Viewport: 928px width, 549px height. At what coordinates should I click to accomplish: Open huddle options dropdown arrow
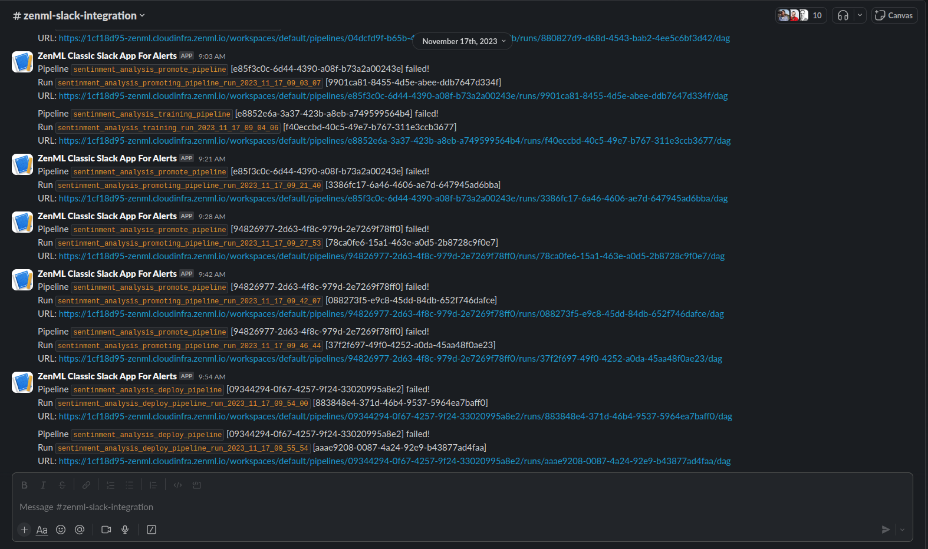(860, 15)
